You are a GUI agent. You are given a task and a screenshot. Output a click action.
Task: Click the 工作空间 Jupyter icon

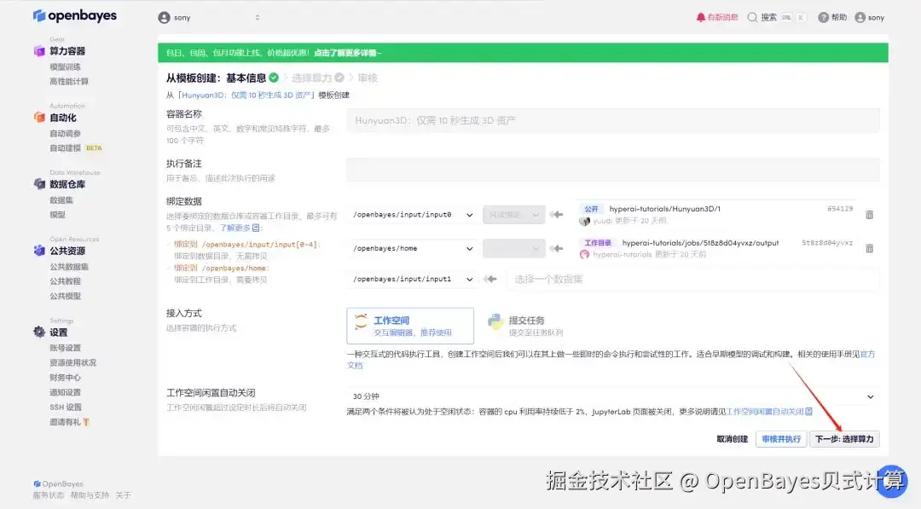361,321
